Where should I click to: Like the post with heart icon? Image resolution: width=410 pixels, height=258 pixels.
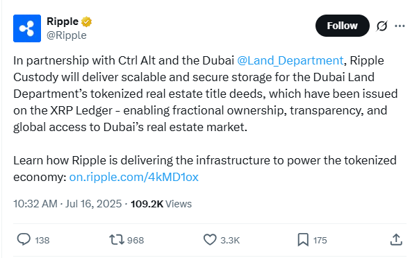[210, 239]
